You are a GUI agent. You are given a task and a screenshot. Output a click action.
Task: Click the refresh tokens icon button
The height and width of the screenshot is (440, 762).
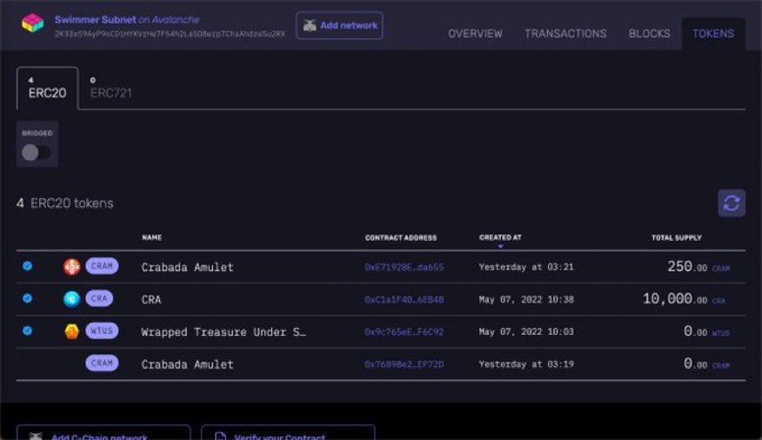[x=732, y=203]
